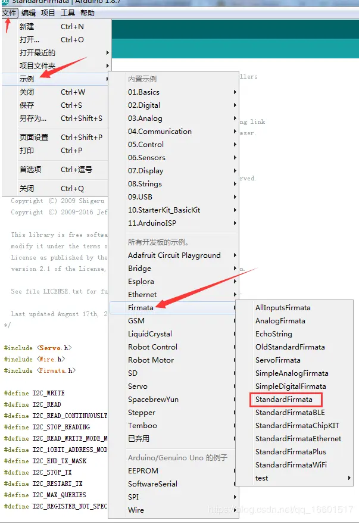Image resolution: width=359 pixels, height=524 pixels.
Task: Select SimpleDigitalFirmata example
Action: (295, 386)
